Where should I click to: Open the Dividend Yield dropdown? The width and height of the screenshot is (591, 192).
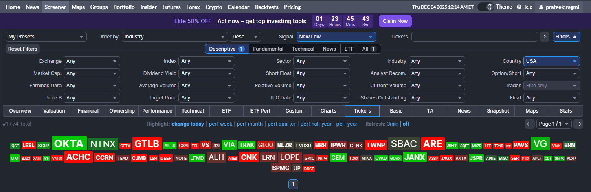[207, 73]
